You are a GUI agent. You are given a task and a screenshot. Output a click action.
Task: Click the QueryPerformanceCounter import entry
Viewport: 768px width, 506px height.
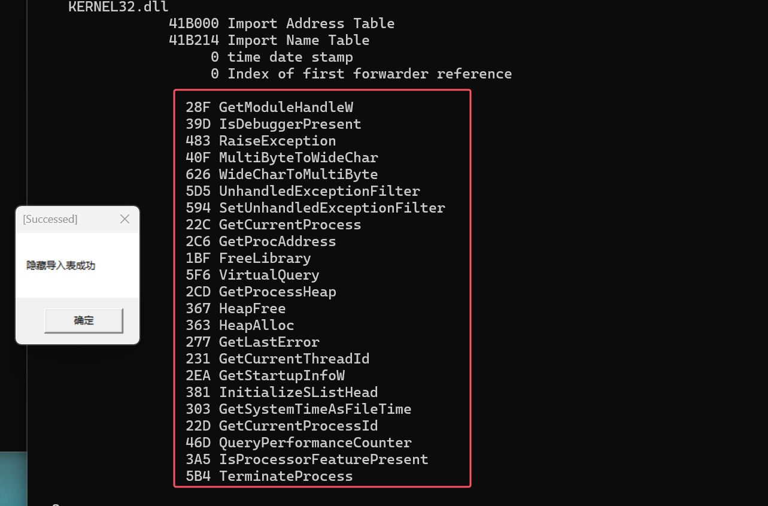pos(299,443)
